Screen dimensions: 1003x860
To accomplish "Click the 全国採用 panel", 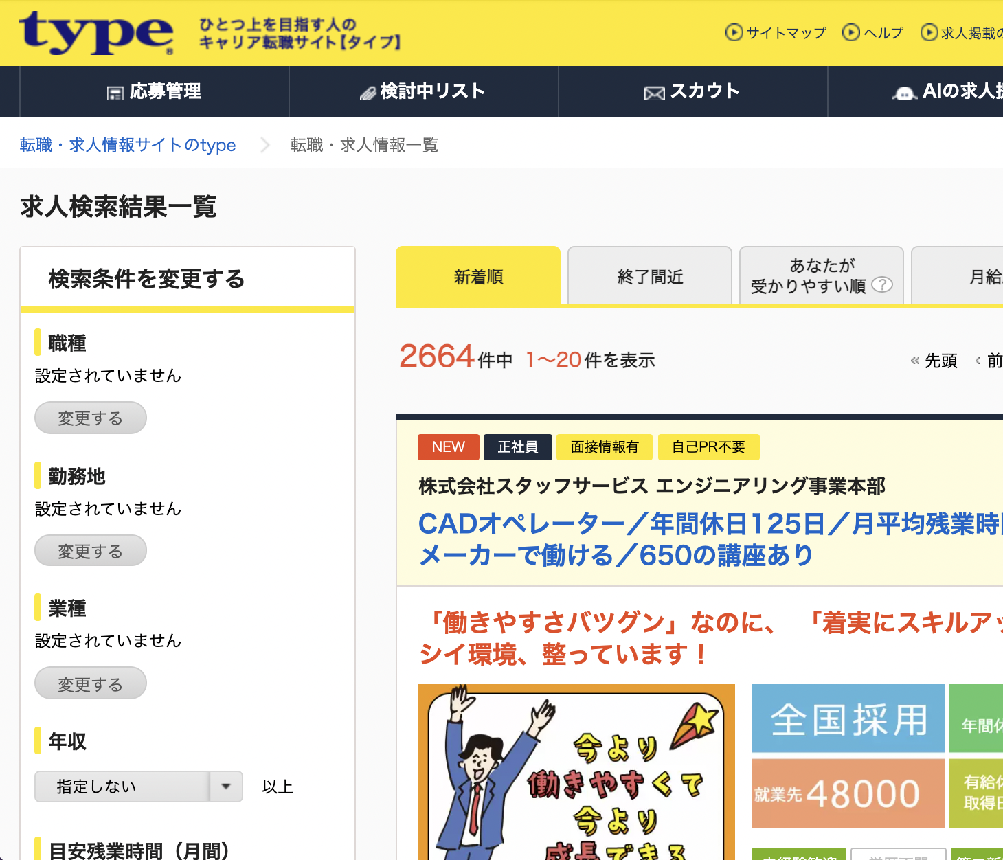I will point(848,718).
